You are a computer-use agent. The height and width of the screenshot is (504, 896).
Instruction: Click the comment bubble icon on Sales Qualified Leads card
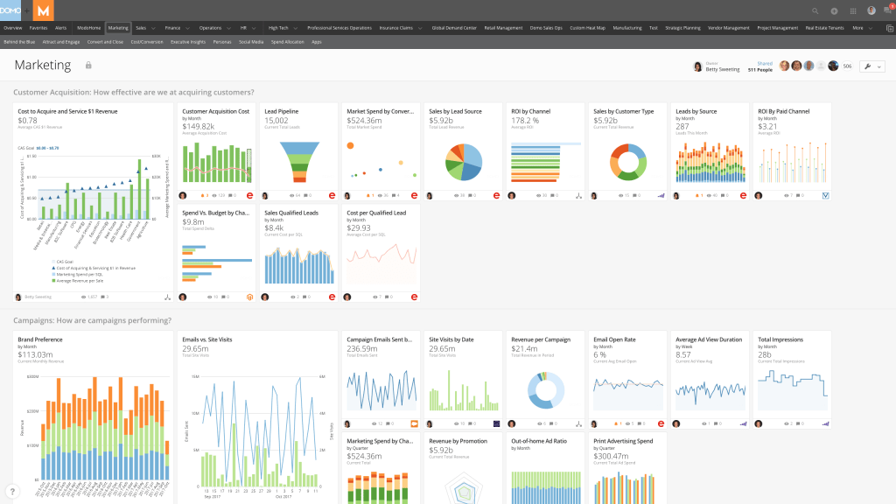tap(304, 296)
